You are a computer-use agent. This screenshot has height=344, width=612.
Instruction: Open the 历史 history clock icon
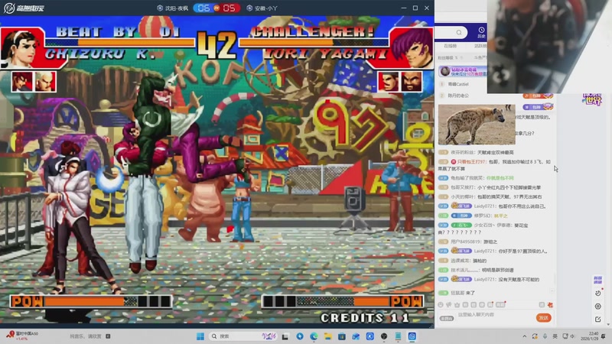click(481, 32)
